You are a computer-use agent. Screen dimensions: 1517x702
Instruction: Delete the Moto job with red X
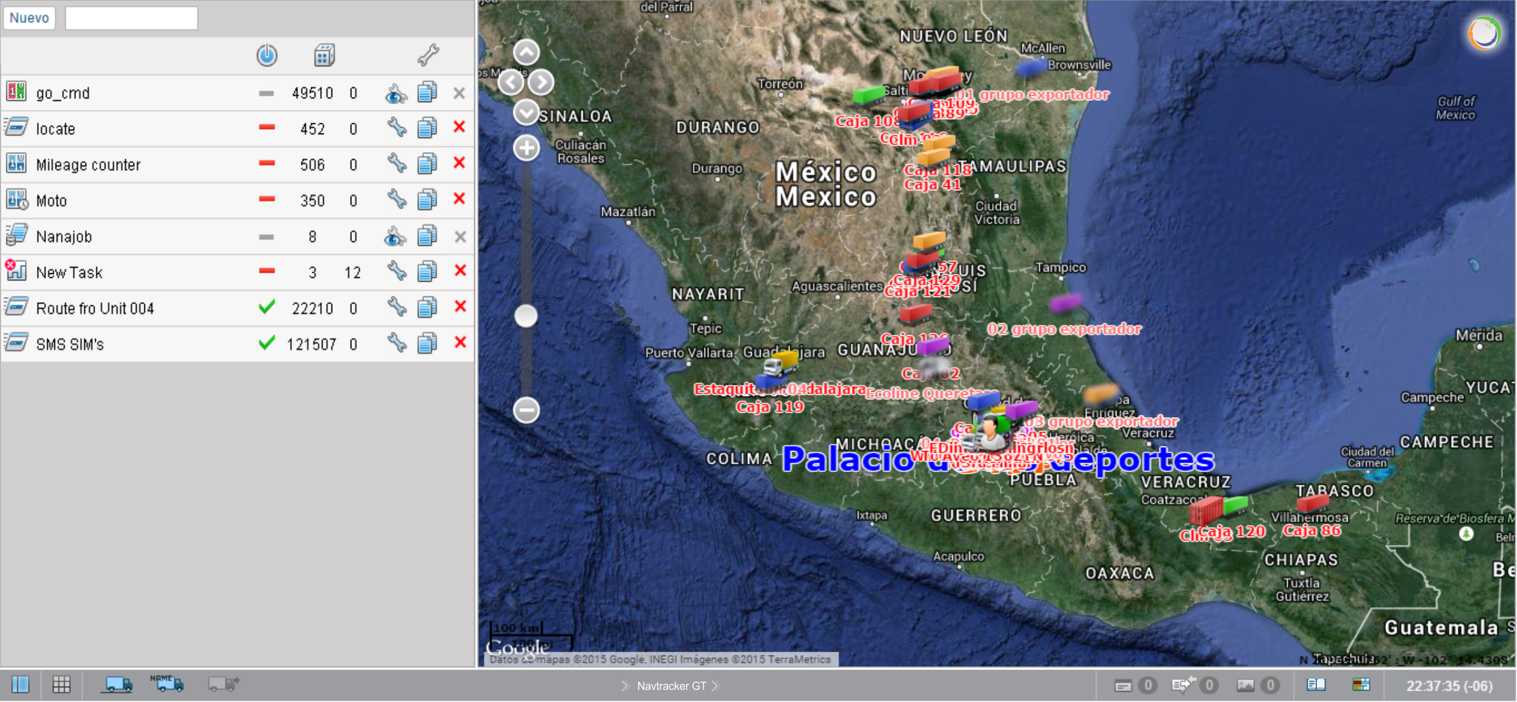(x=459, y=200)
